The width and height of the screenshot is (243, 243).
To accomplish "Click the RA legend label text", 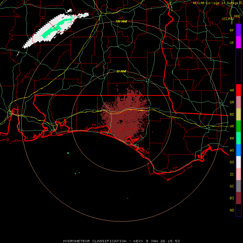I will pos(232,139).
